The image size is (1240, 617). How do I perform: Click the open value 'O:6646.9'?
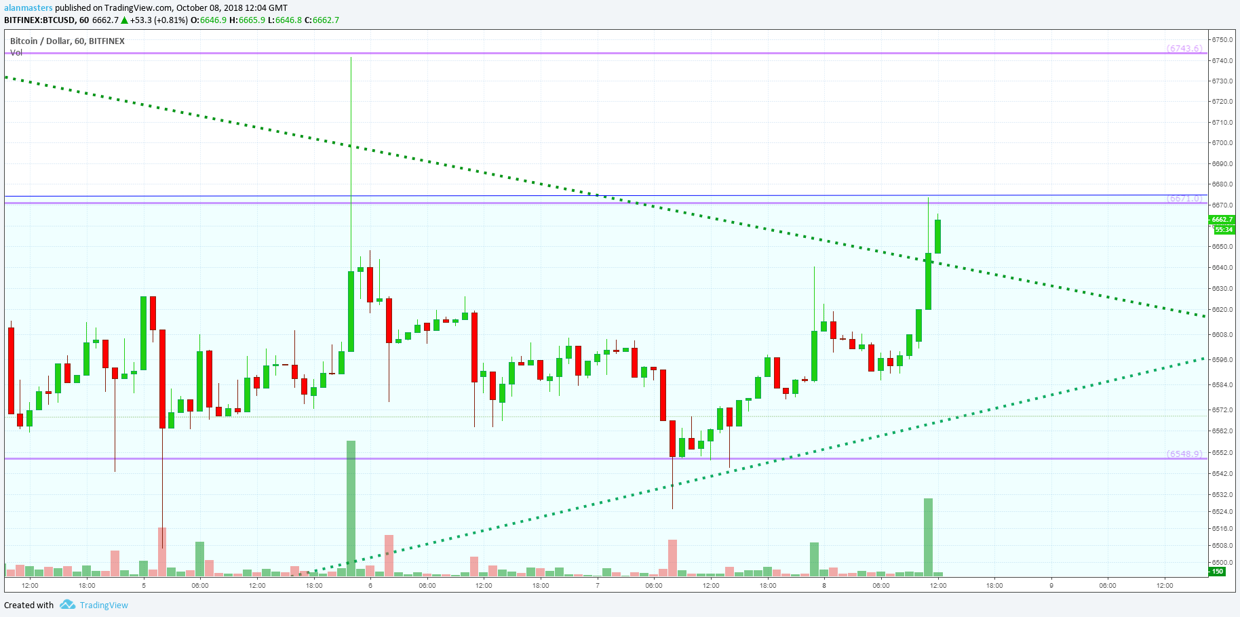209,20
